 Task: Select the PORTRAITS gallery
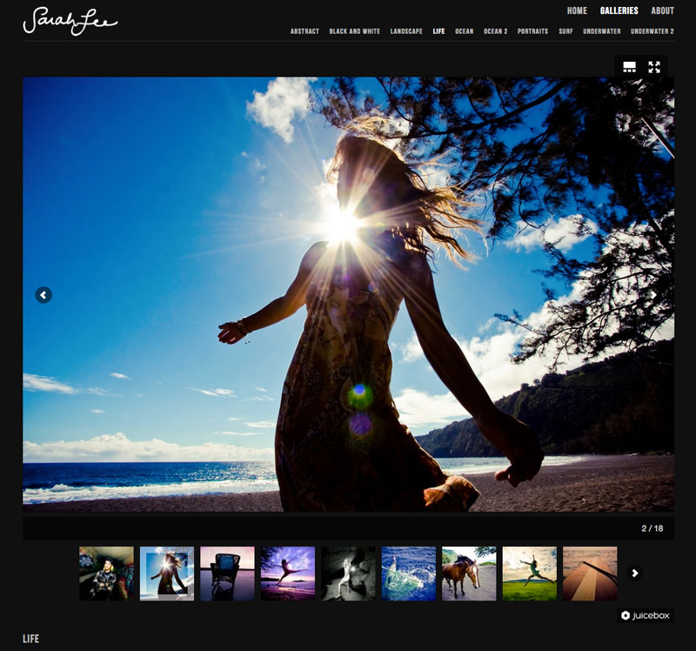(x=532, y=31)
